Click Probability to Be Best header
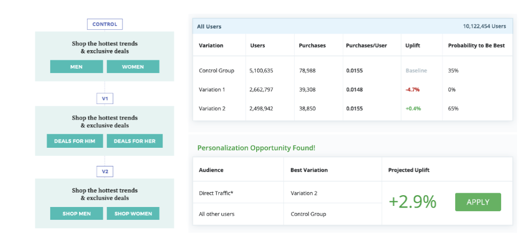The height and width of the screenshot is (239, 530). (477, 45)
